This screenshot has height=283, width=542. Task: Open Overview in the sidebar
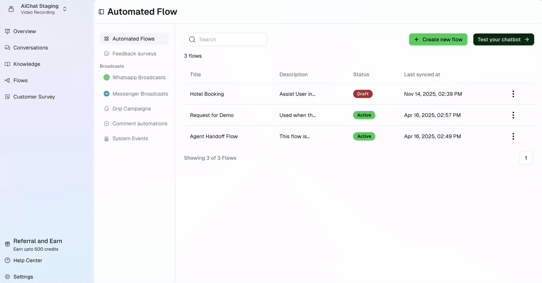[25, 31]
